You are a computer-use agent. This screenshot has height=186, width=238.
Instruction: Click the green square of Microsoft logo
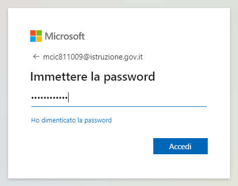pos(39,33)
